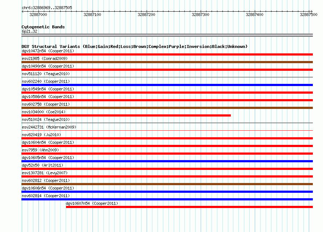
Task: Click the nsv1034000 (Coe2014) label
Action: (x=44, y=112)
